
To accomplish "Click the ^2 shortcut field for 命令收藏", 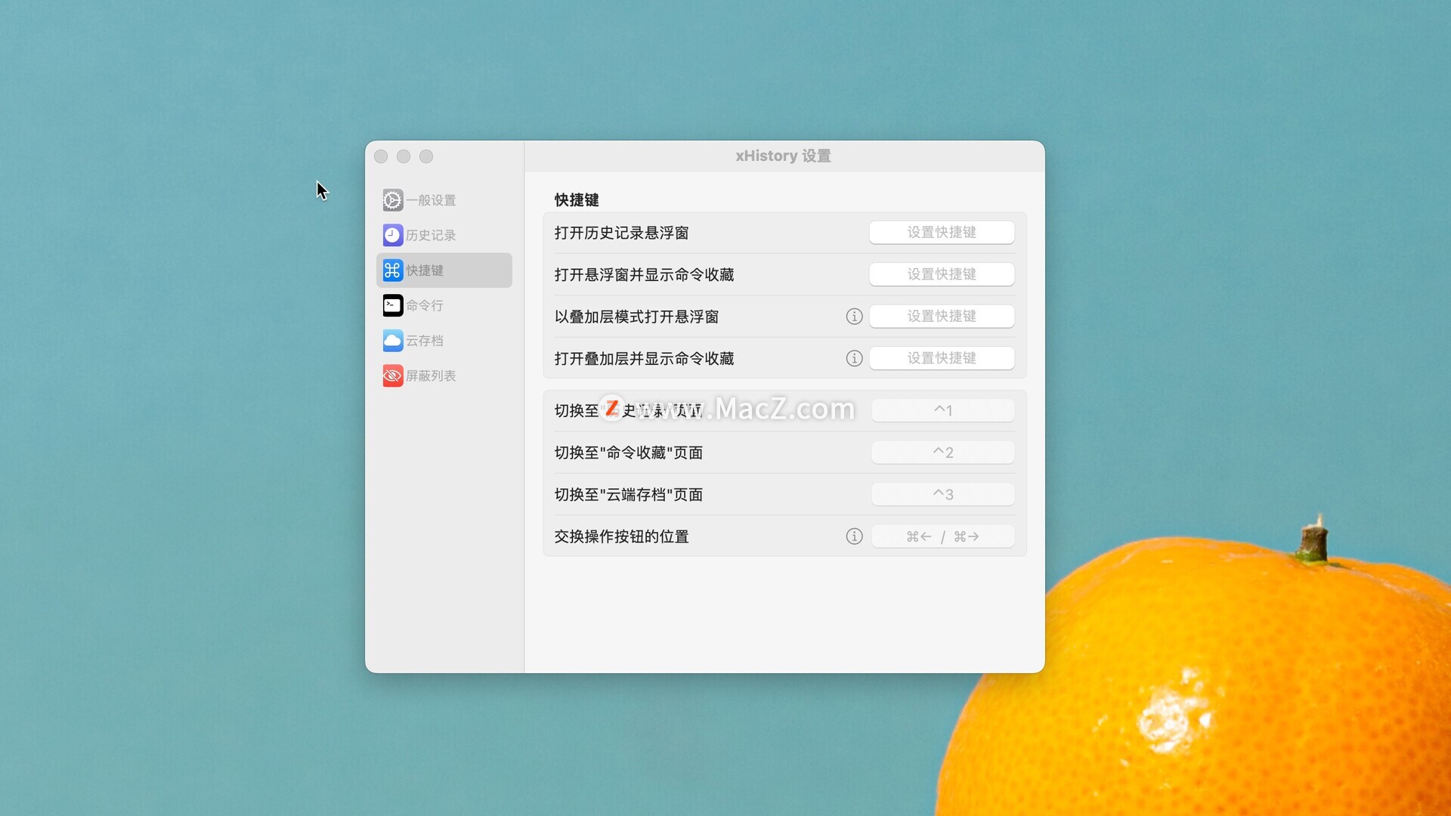I will [x=942, y=453].
